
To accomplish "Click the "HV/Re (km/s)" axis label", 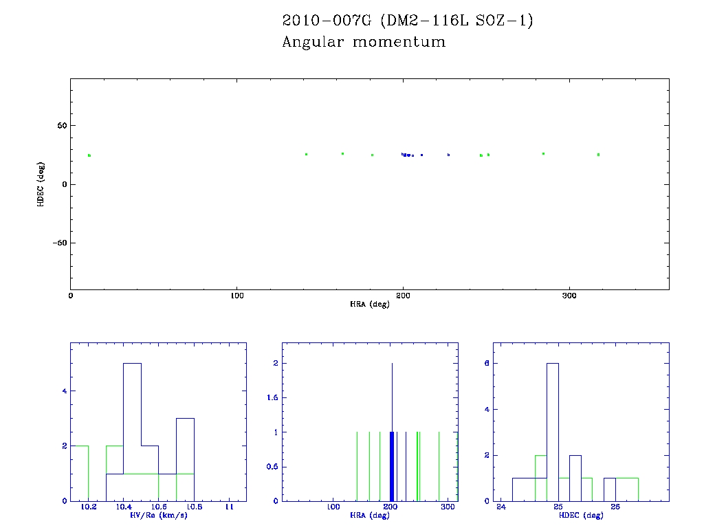I will coord(158,516).
